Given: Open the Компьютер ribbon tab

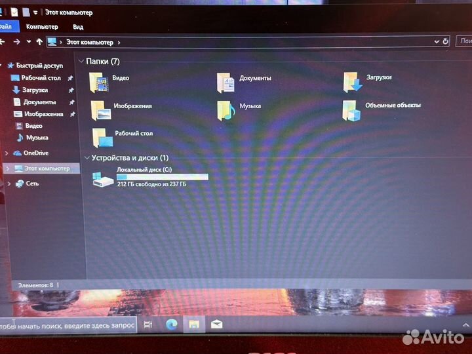Looking at the screenshot, I should (42, 27).
